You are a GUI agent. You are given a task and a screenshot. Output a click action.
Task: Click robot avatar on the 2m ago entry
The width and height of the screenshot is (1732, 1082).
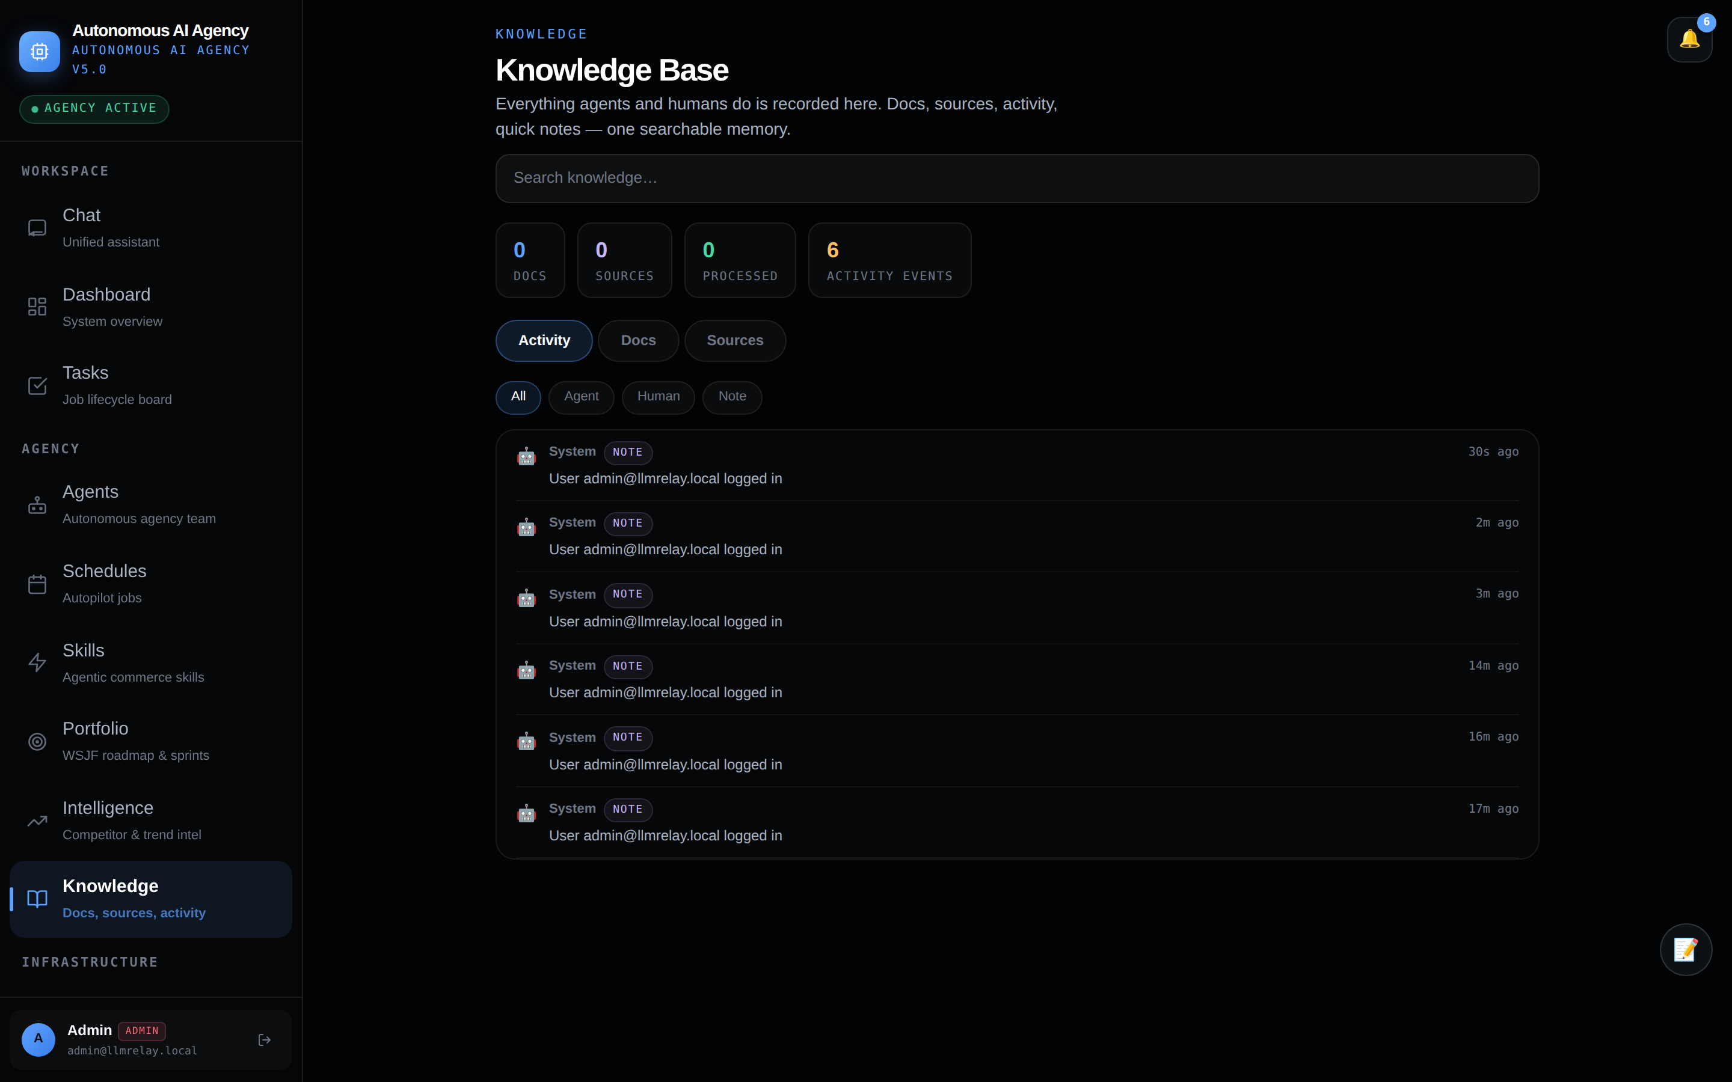[527, 527]
